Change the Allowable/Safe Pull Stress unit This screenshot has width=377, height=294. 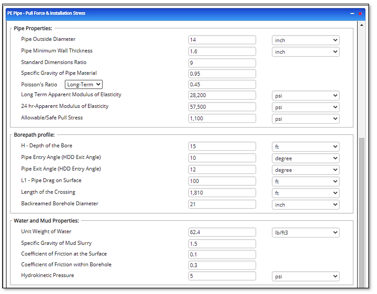(306, 119)
